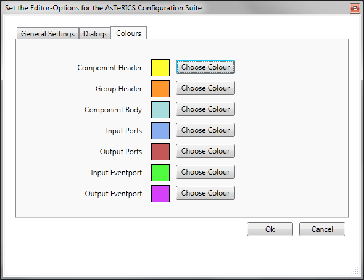The height and width of the screenshot is (280, 364).
Task: Click the blue Input Ports swatch
Action: [x=160, y=131]
